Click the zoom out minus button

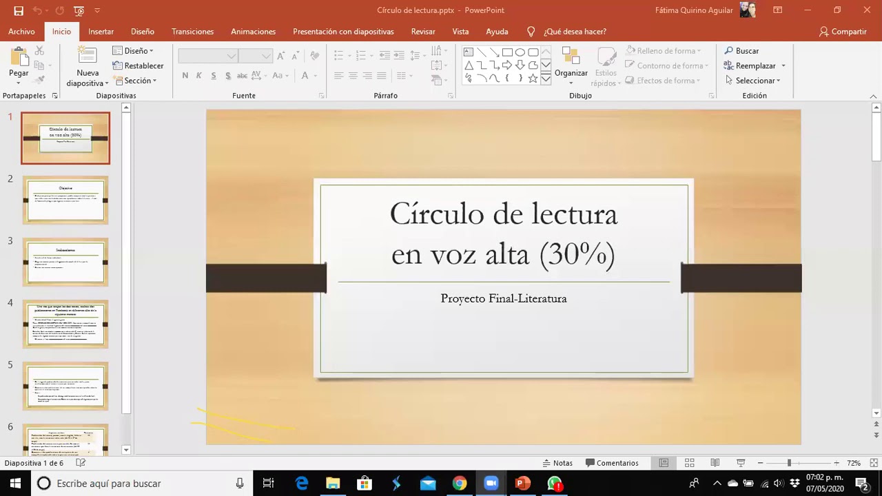click(x=760, y=463)
